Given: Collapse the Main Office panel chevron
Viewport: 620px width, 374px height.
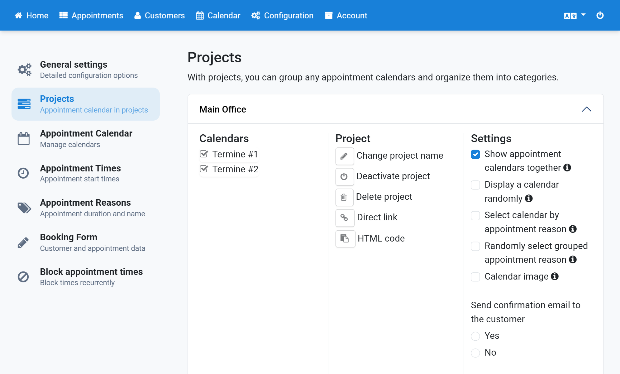Looking at the screenshot, I should coord(586,109).
